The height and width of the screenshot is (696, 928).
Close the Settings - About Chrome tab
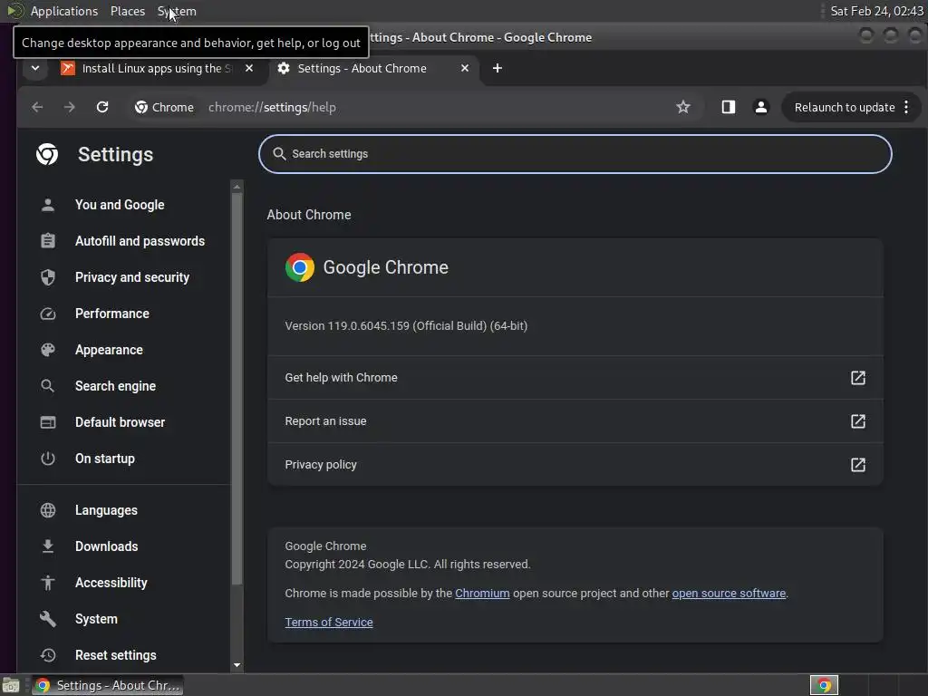465,68
